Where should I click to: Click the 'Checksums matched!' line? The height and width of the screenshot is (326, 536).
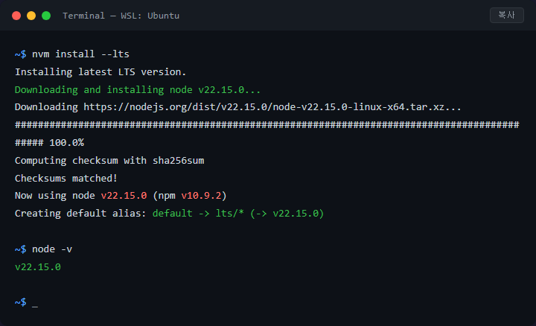66,178
